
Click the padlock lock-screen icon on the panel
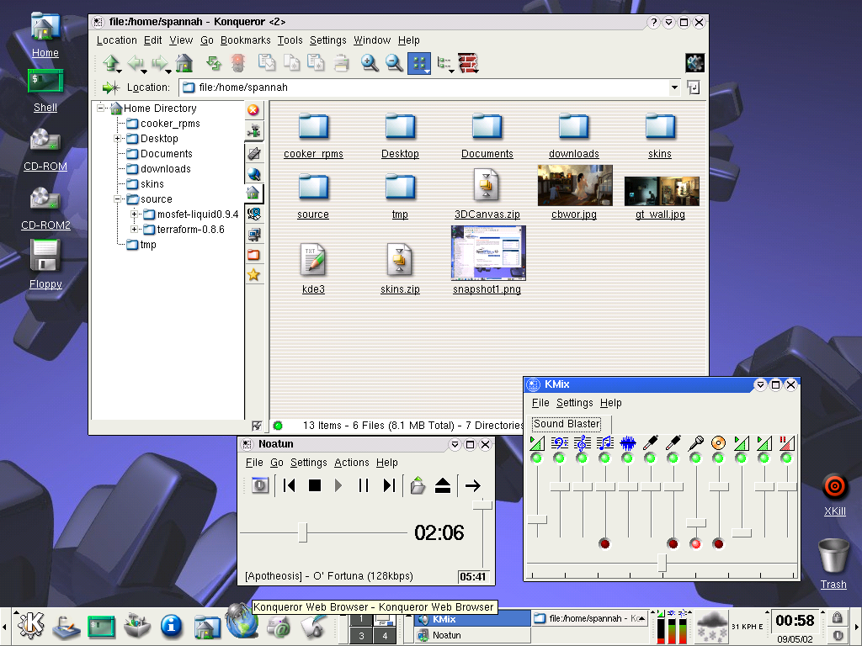click(x=838, y=617)
